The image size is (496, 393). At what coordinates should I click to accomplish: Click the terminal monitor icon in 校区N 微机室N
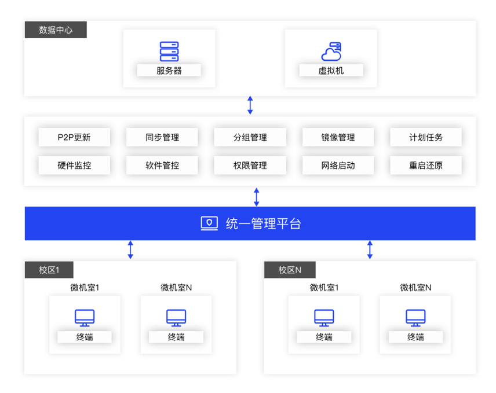[x=415, y=318]
